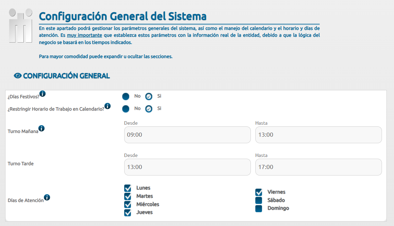The width and height of the screenshot is (394, 226).
Task: Uncheck the Lunes checkbox
Action: click(x=128, y=188)
